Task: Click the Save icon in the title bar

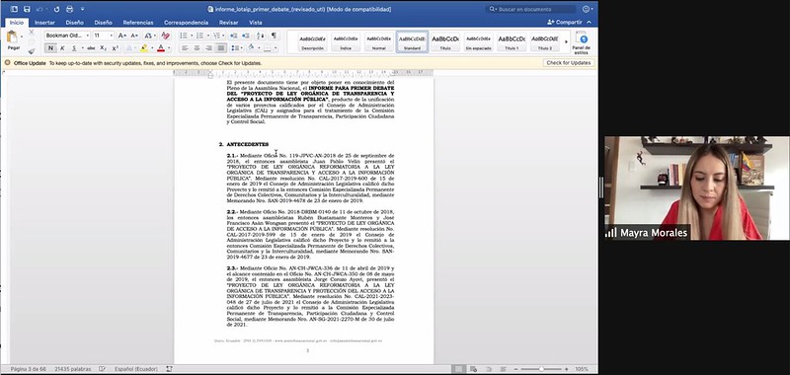Action: tap(27, 9)
